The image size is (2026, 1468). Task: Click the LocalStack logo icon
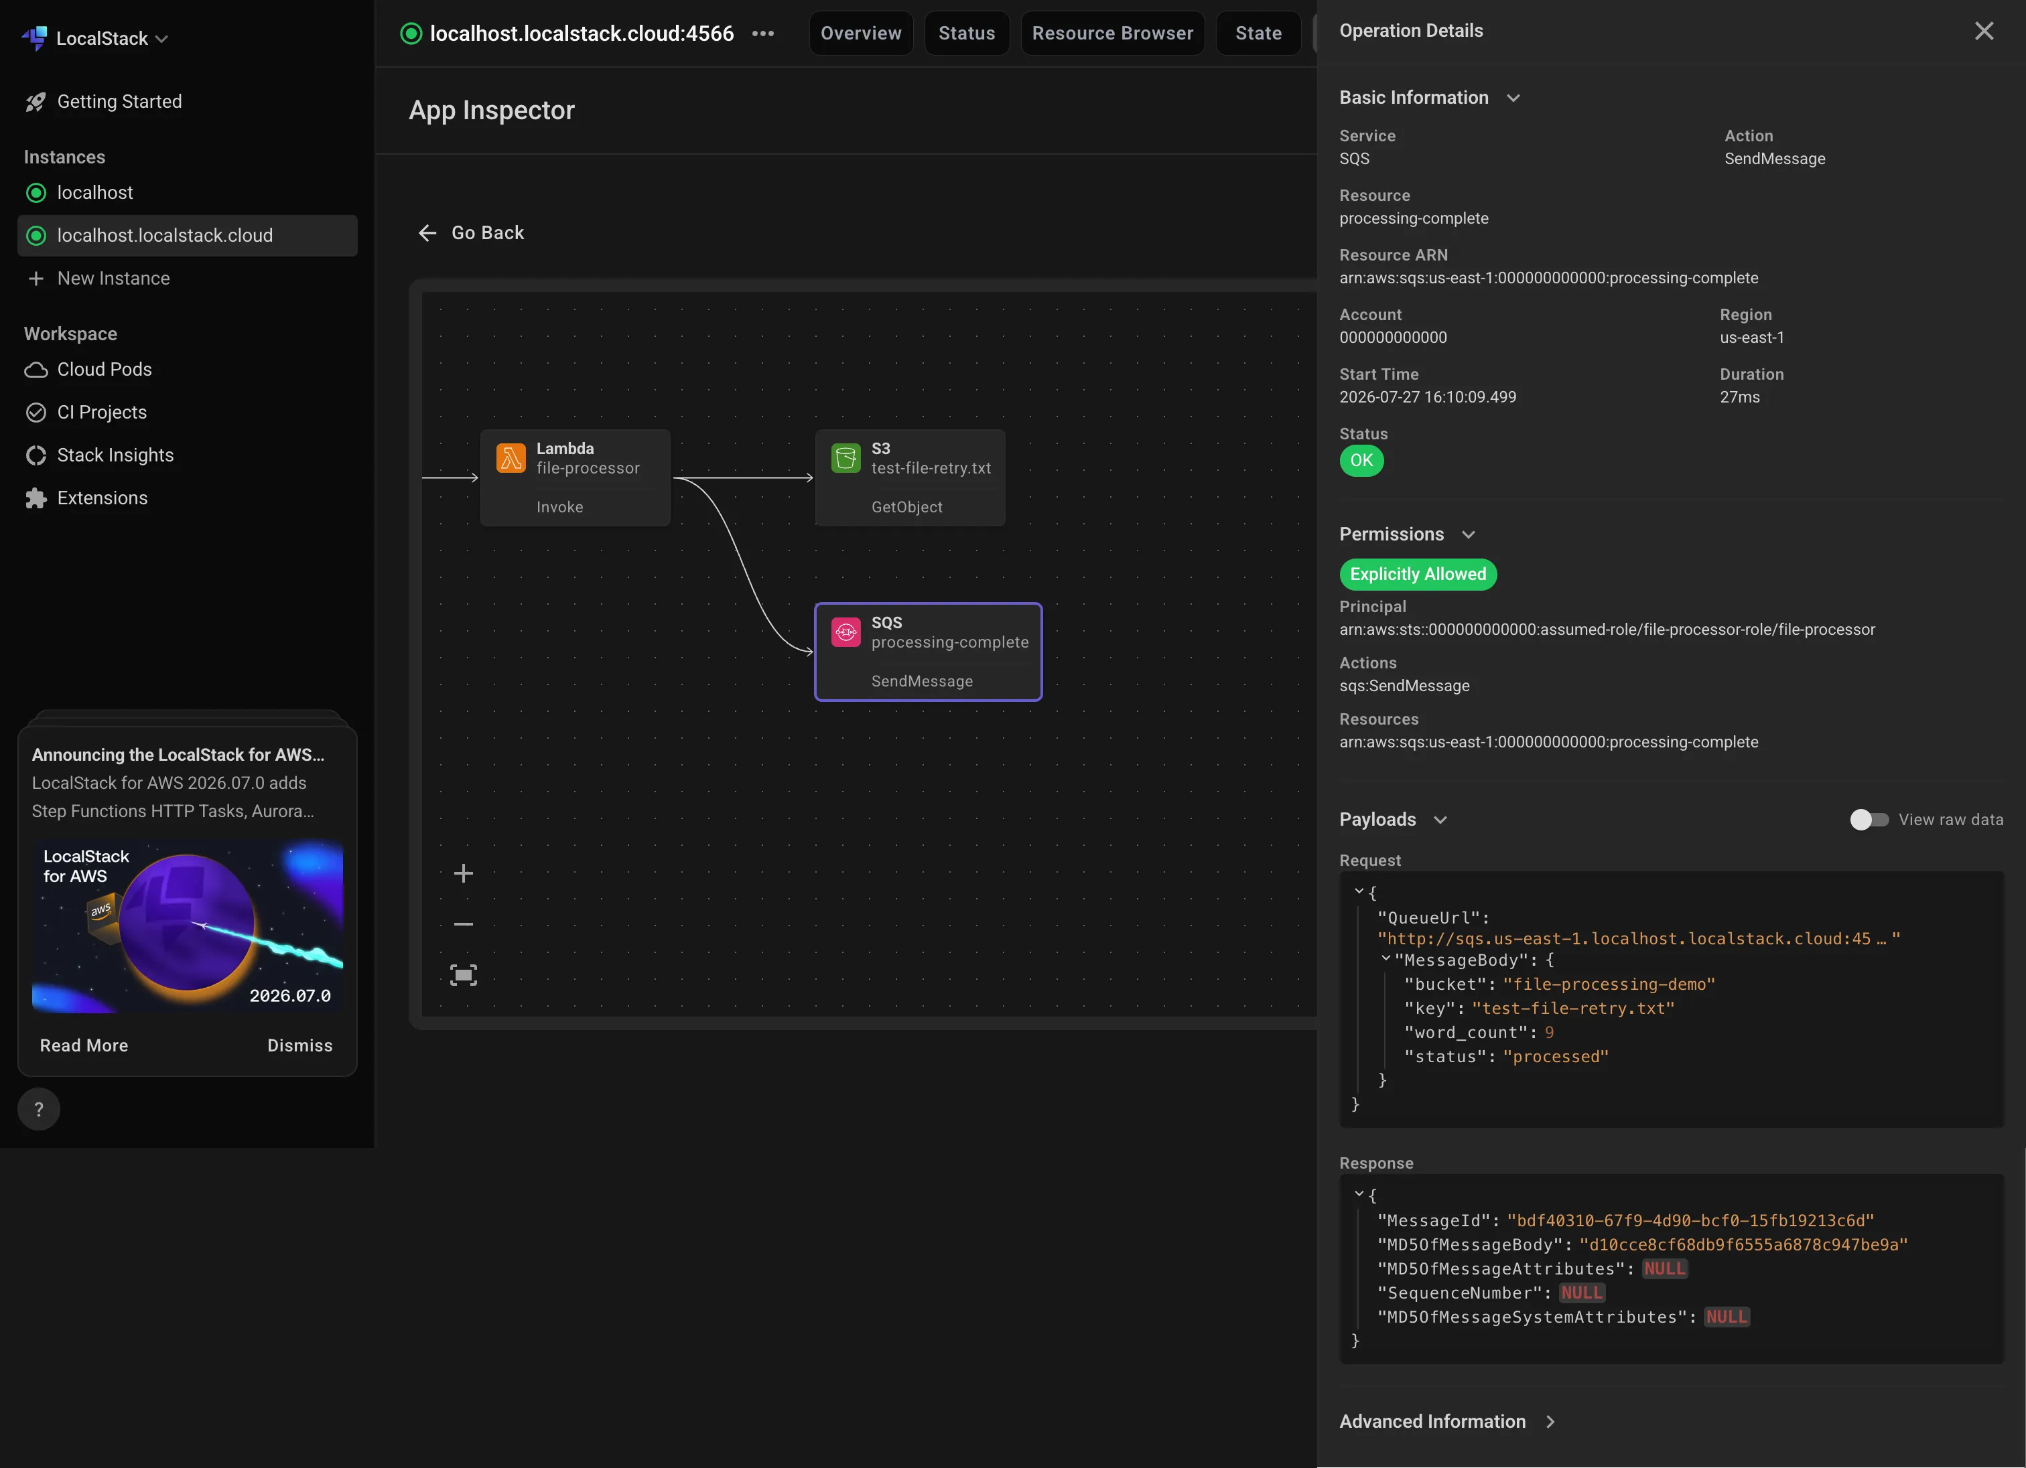coord(35,38)
